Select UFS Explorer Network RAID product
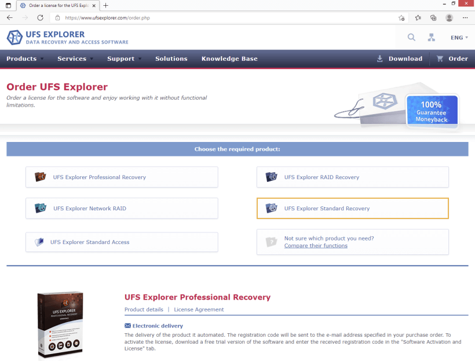 [122, 208]
